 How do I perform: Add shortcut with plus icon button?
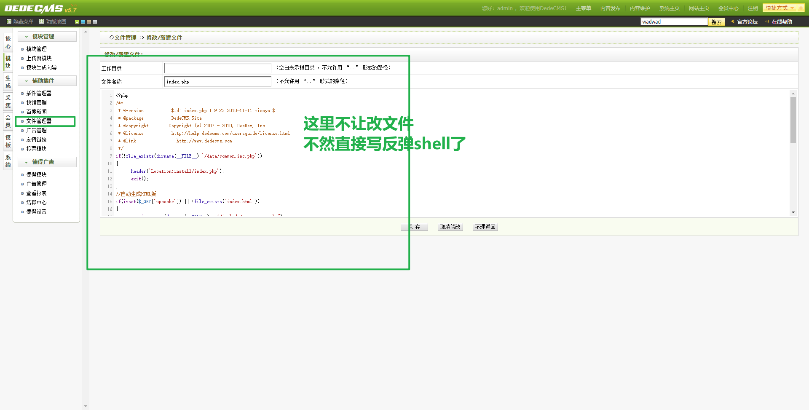(x=801, y=8)
